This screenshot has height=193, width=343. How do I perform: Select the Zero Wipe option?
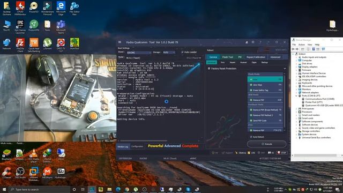coord(265,85)
